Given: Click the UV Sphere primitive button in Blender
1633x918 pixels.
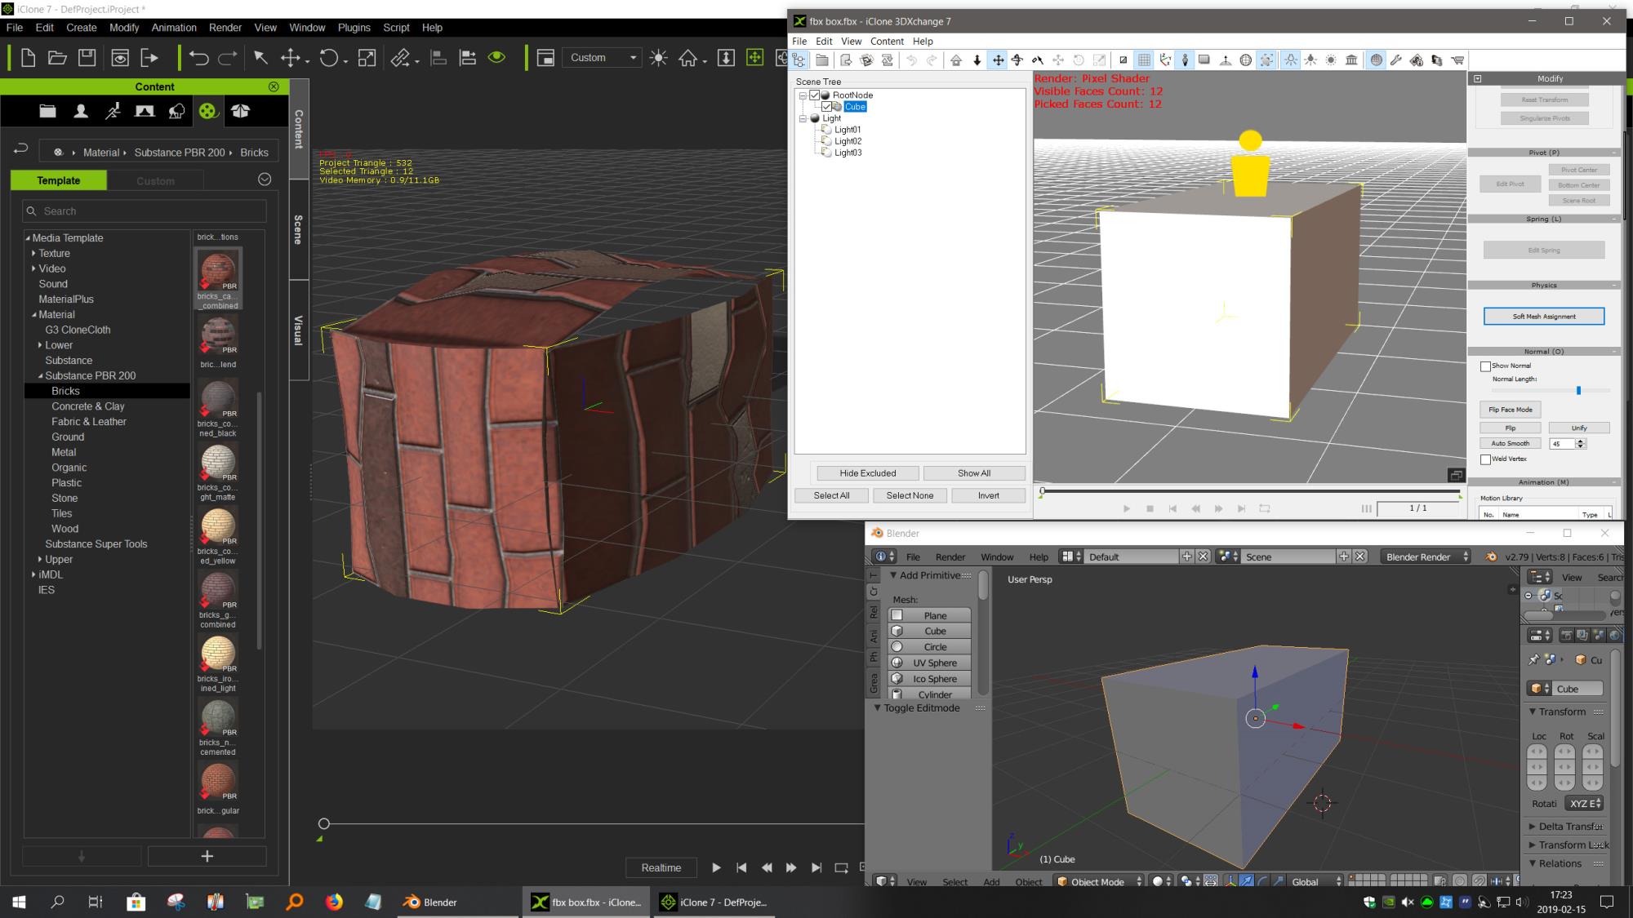Looking at the screenshot, I should pyautogui.click(x=930, y=663).
